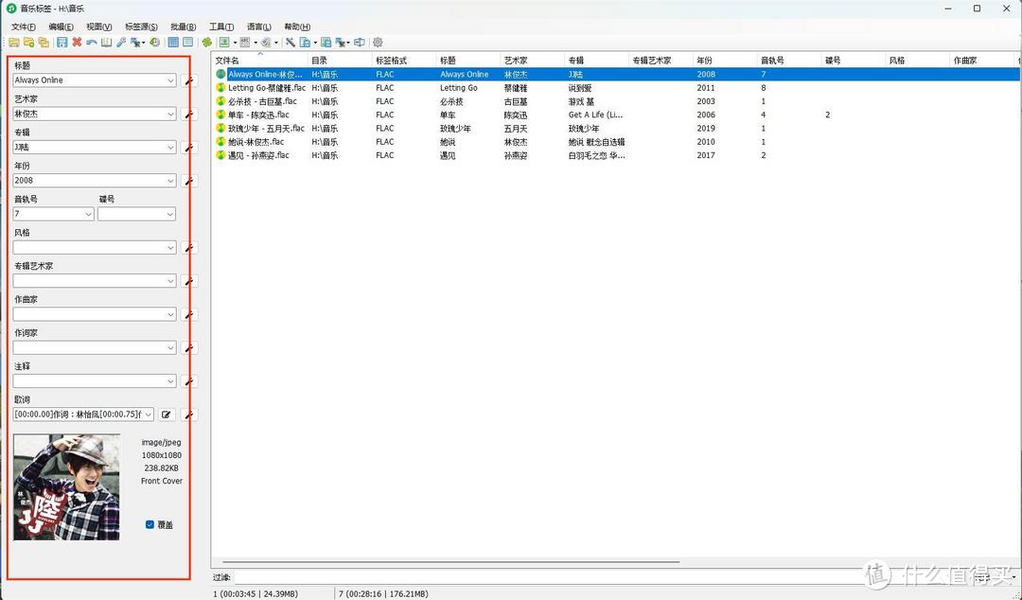Click the green clover toolbar icon
Image resolution: width=1022 pixels, height=600 pixels.
[207, 43]
